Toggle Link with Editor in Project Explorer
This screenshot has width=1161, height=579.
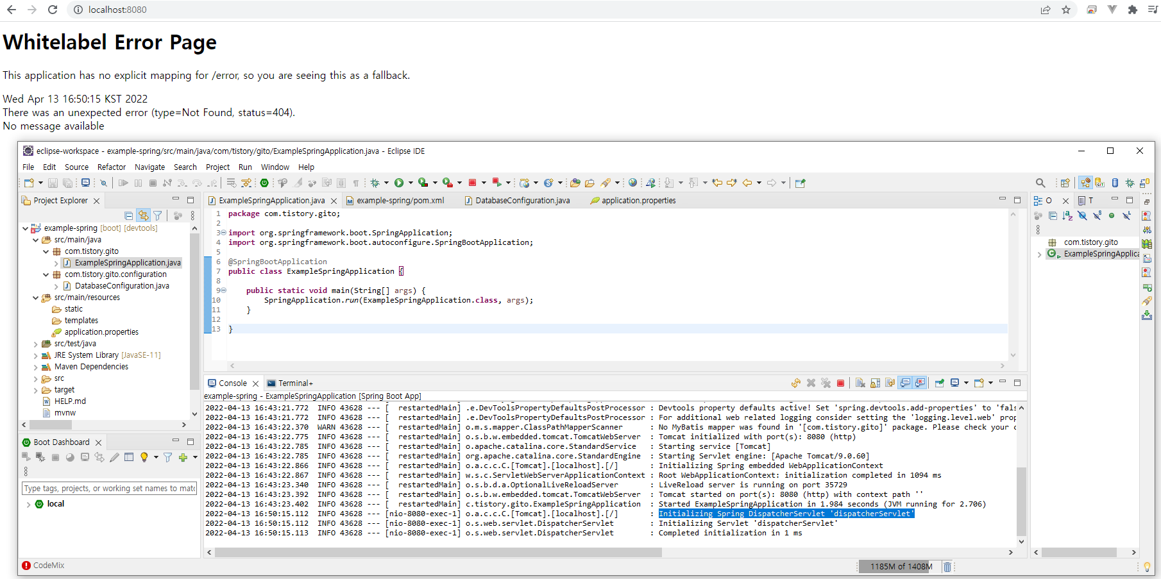144,216
